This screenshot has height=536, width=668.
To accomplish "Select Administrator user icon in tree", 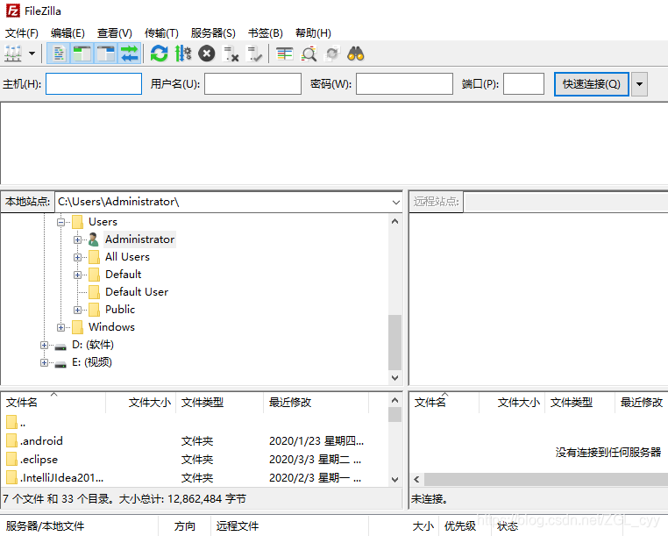I will click(94, 239).
